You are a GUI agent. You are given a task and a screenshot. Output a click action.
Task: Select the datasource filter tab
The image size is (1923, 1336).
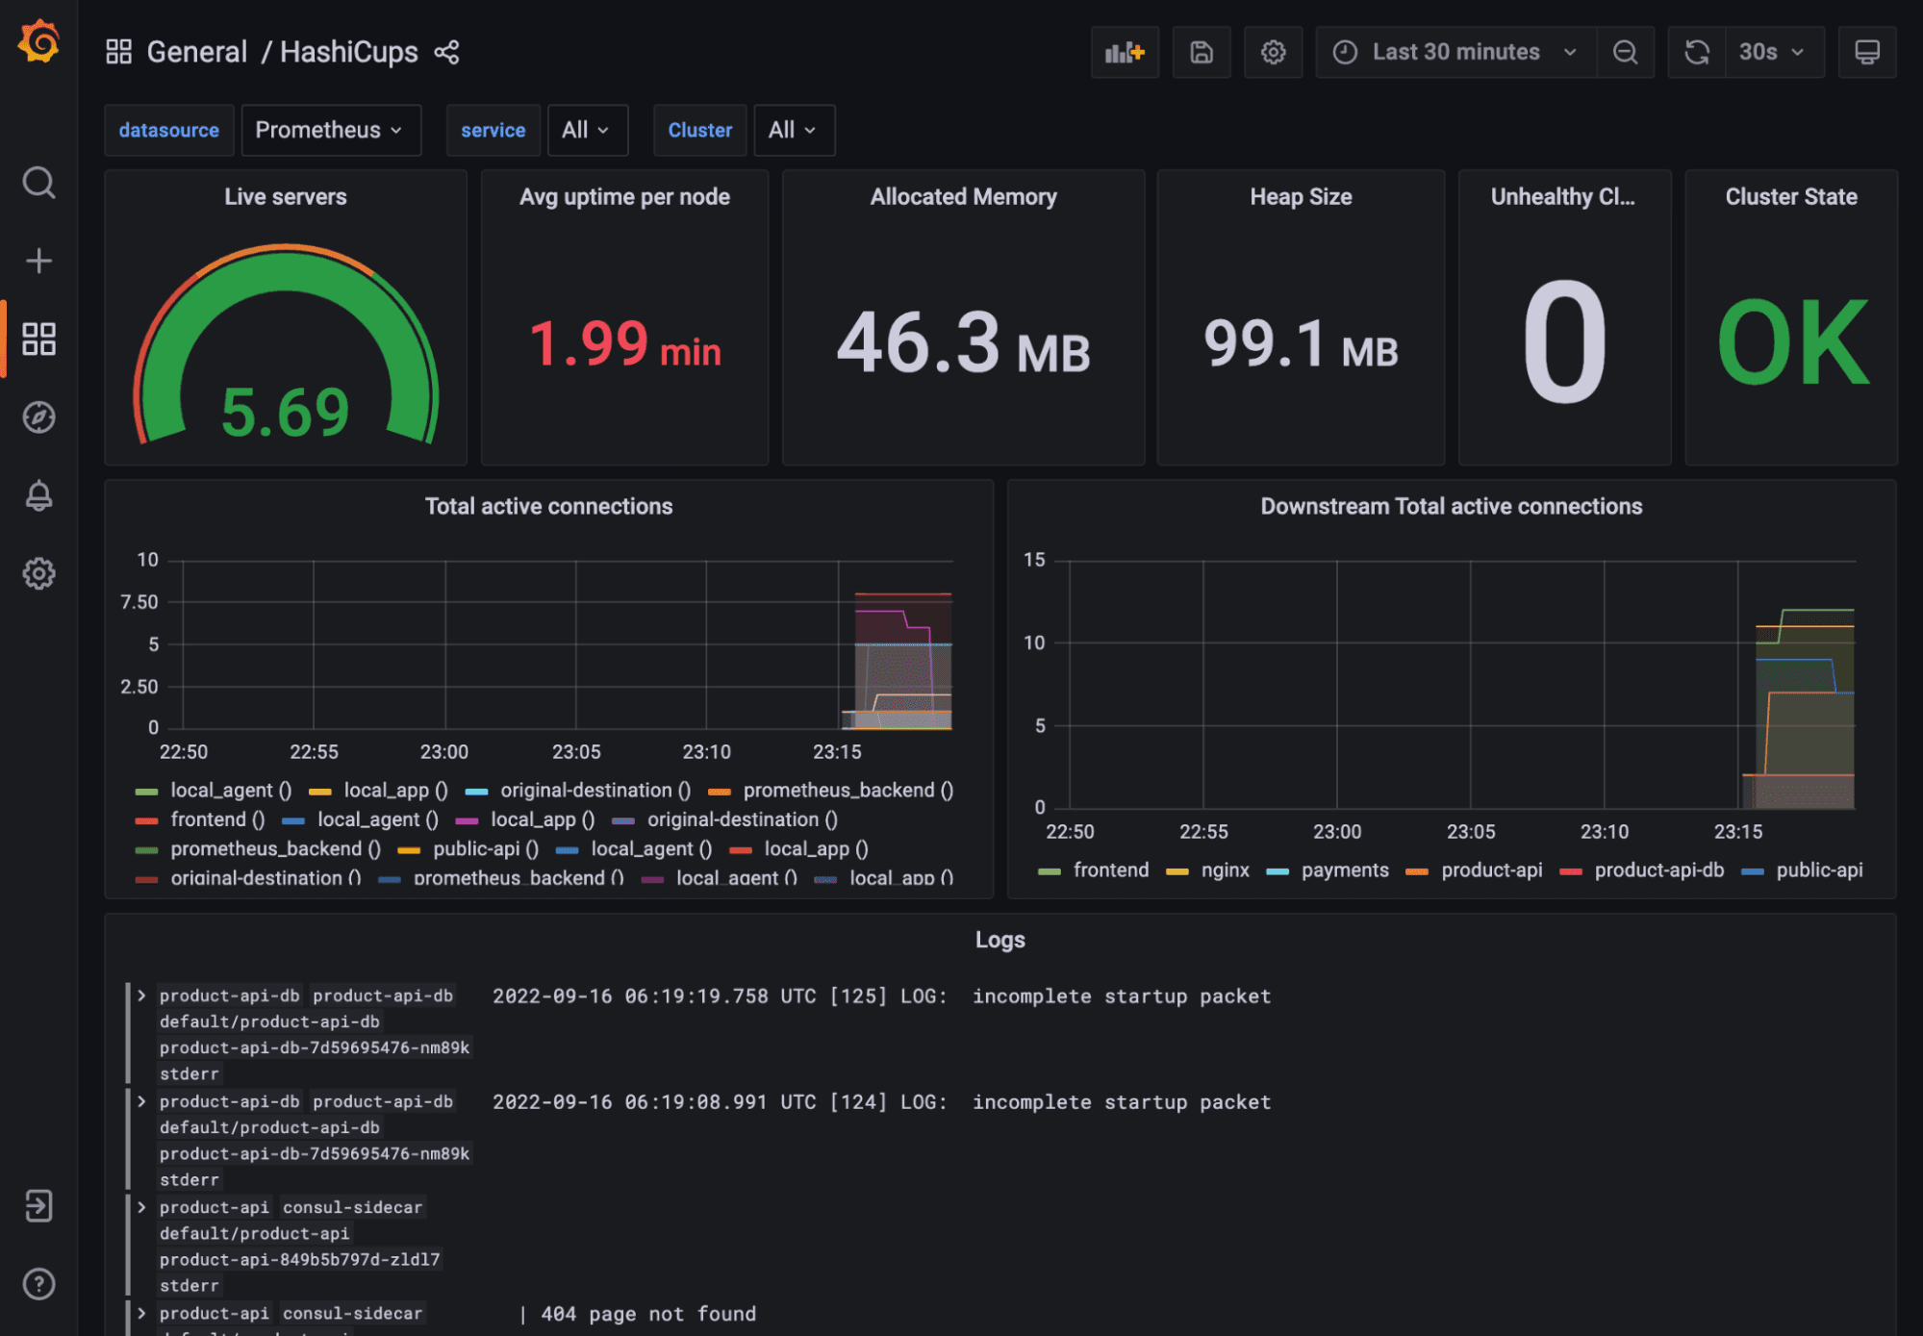click(x=165, y=130)
